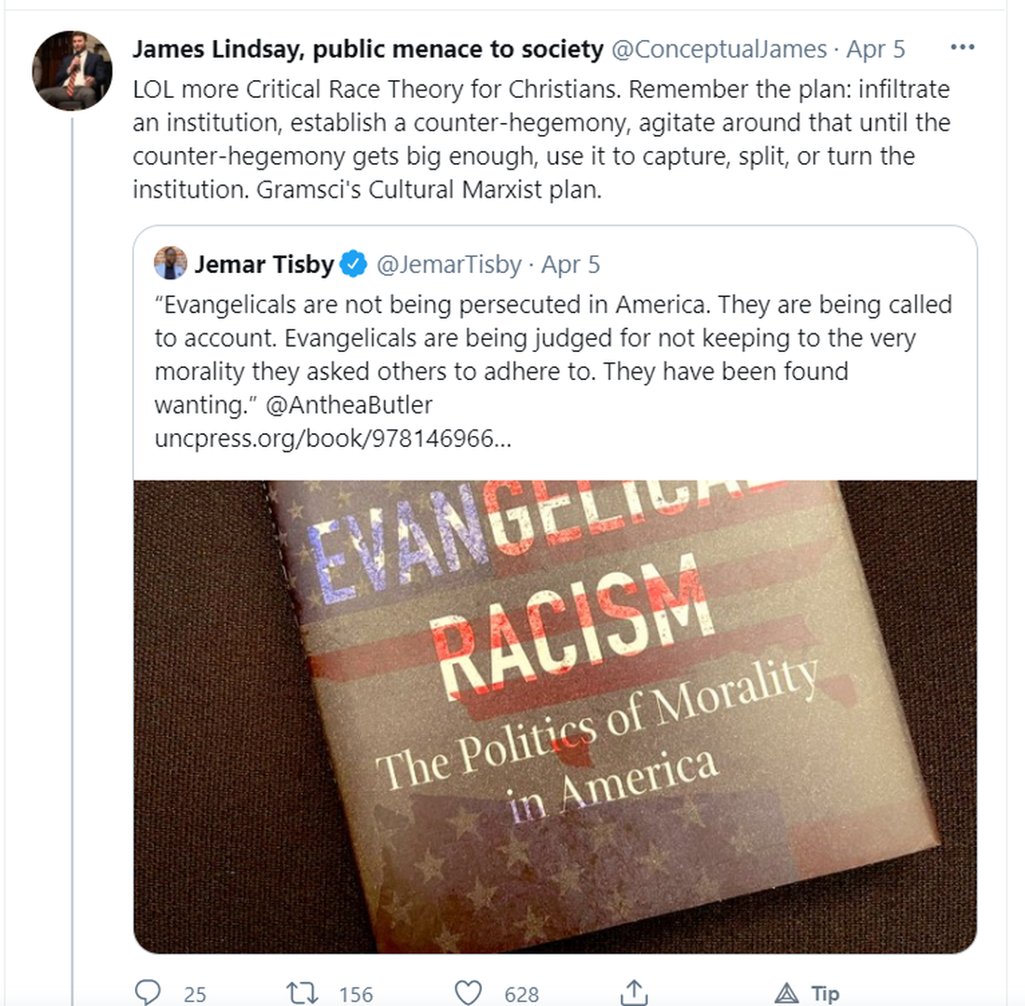Click the blue verified badge

click(352, 265)
